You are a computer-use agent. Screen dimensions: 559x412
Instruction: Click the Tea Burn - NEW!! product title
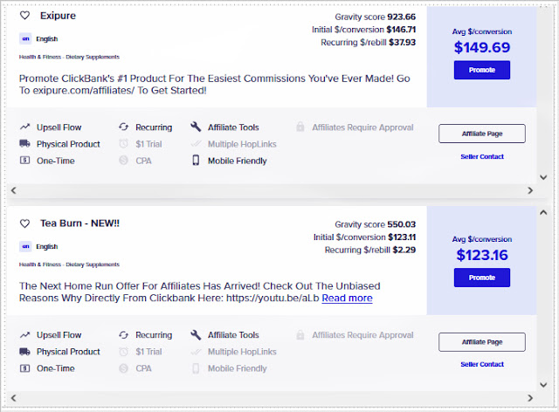[79, 223]
